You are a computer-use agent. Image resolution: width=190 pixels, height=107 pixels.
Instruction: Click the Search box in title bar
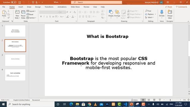(96, 2)
